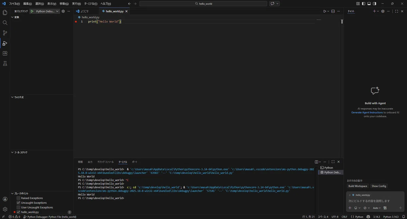Viewport: 407px width, 219px height.
Task: Toggle Uncaught Exceptions breakpoint checkbox
Action: pos(19,203)
